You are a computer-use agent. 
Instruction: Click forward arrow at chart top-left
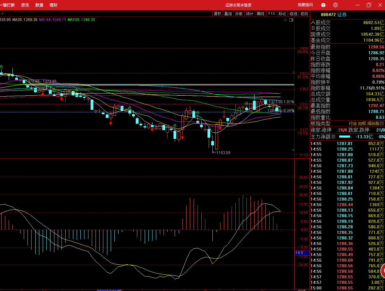pyautogui.click(x=3, y=14)
